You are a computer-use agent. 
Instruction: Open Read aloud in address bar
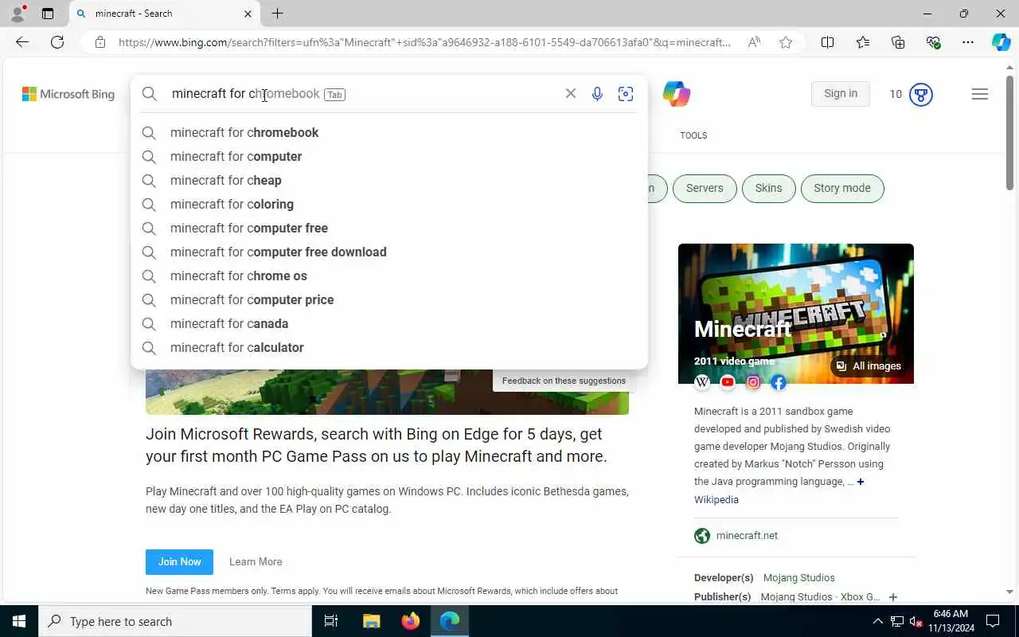pos(754,42)
